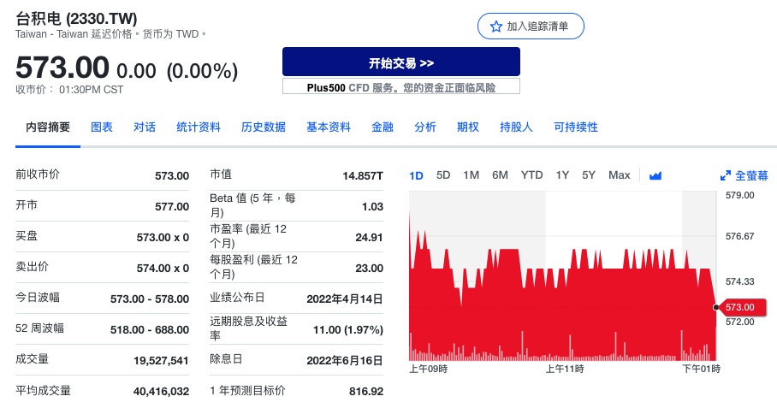Show the Max chart time range
777x408 pixels.
pos(620,175)
